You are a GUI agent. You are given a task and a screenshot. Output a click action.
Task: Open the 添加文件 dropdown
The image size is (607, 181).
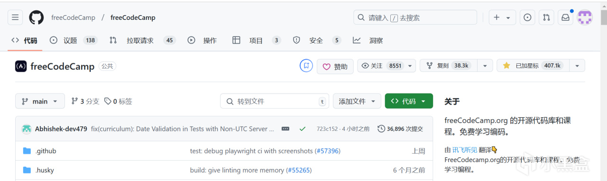tap(357, 101)
